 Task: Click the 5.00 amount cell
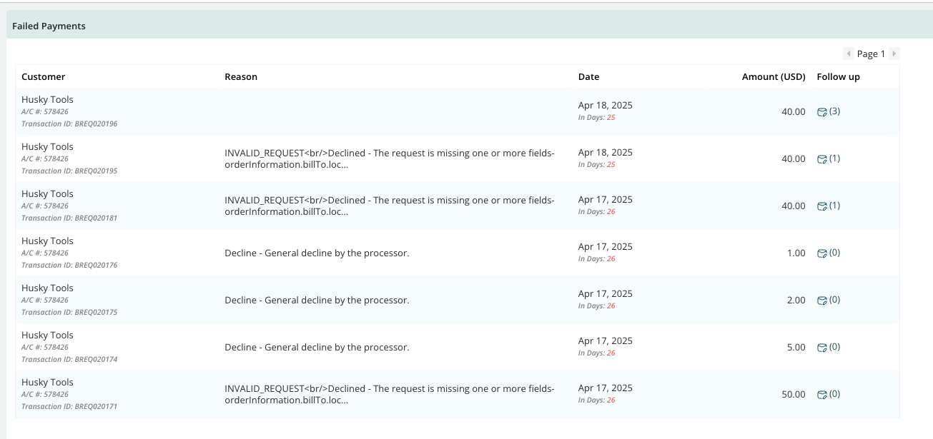[x=796, y=348]
